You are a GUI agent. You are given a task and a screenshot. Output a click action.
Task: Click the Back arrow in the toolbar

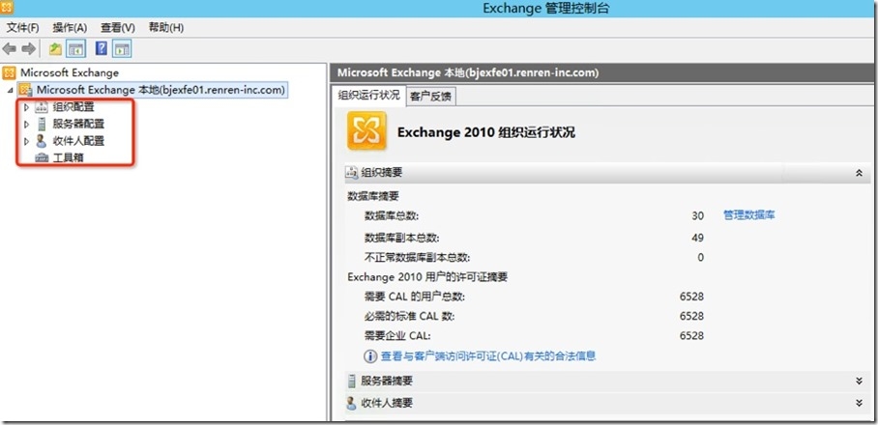pos(9,49)
